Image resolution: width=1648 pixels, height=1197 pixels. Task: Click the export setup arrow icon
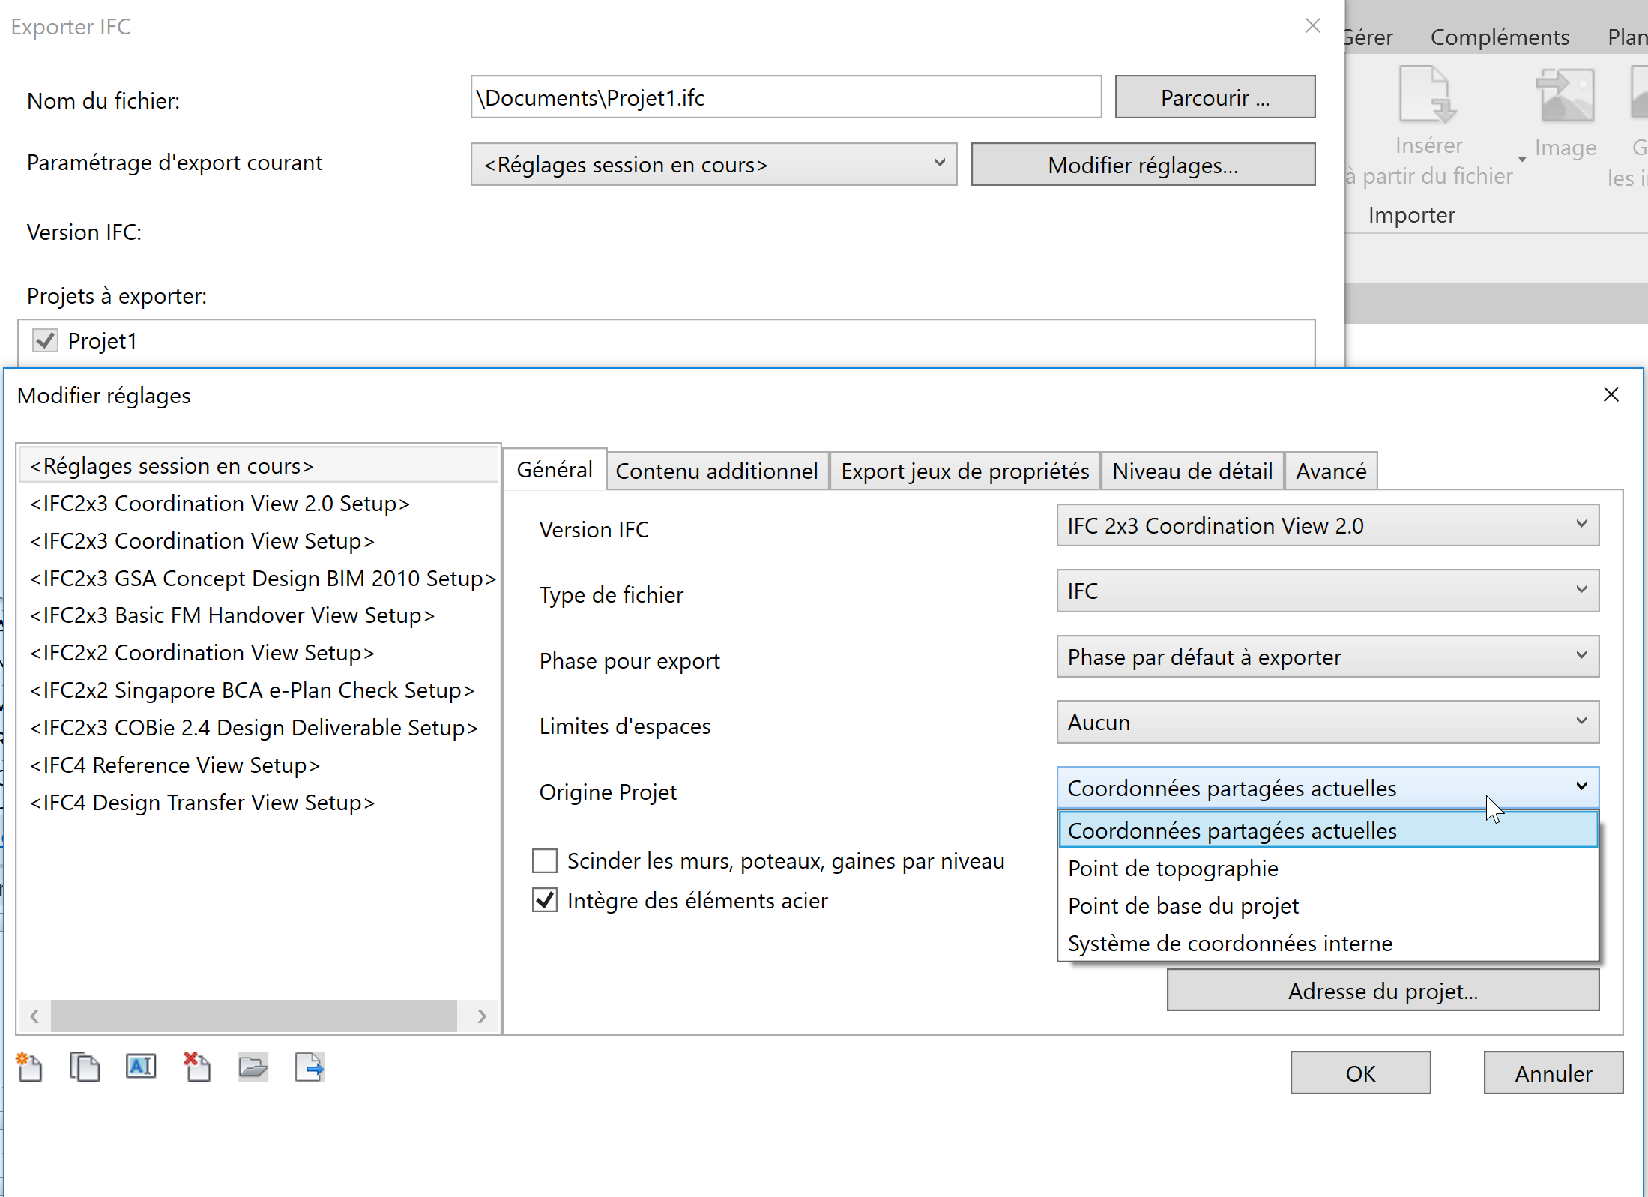click(x=310, y=1067)
